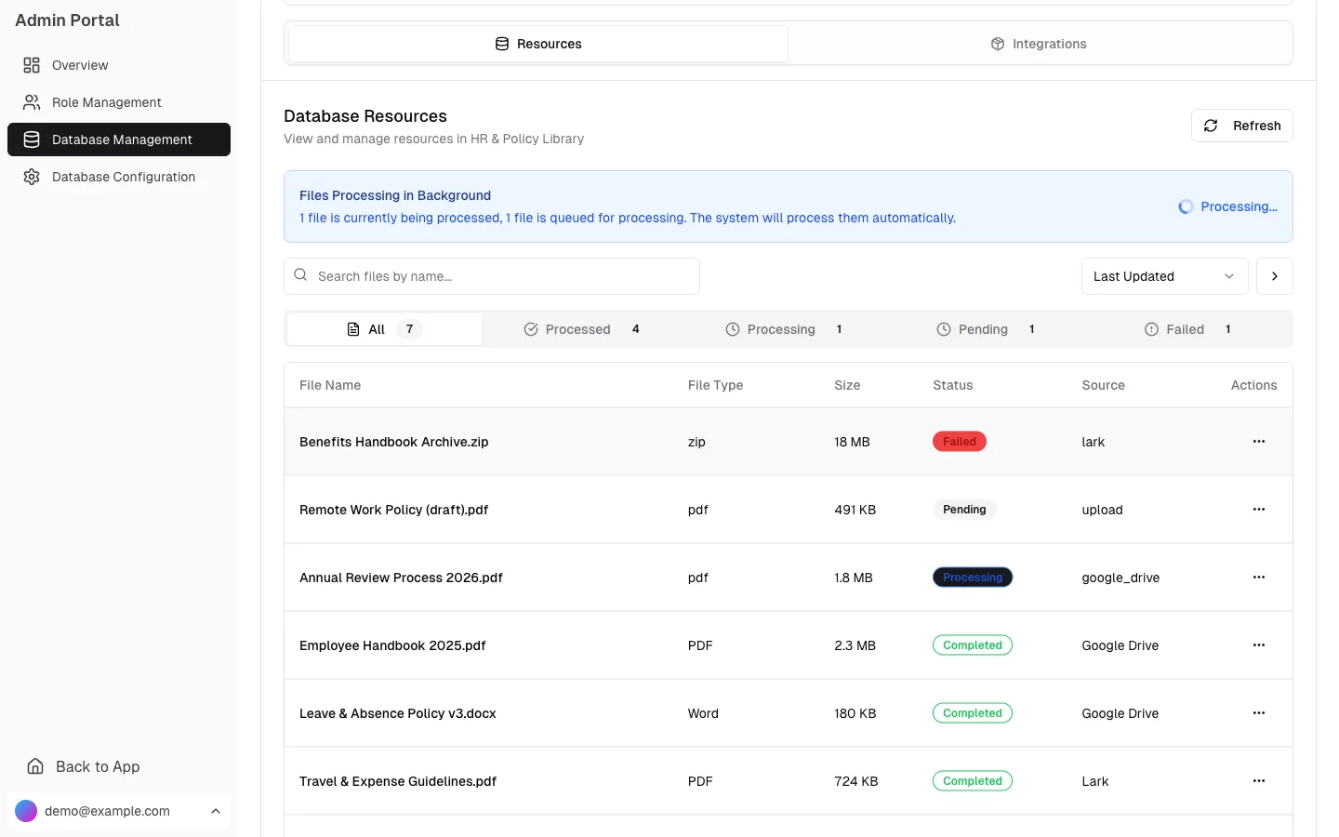Open actions menu for Remote Work Policy draft
Screen dimensions: 1339x837
tap(1259, 510)
